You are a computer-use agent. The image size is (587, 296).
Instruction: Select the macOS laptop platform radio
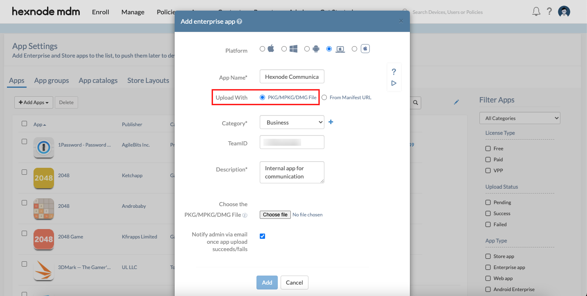point(329,49)
